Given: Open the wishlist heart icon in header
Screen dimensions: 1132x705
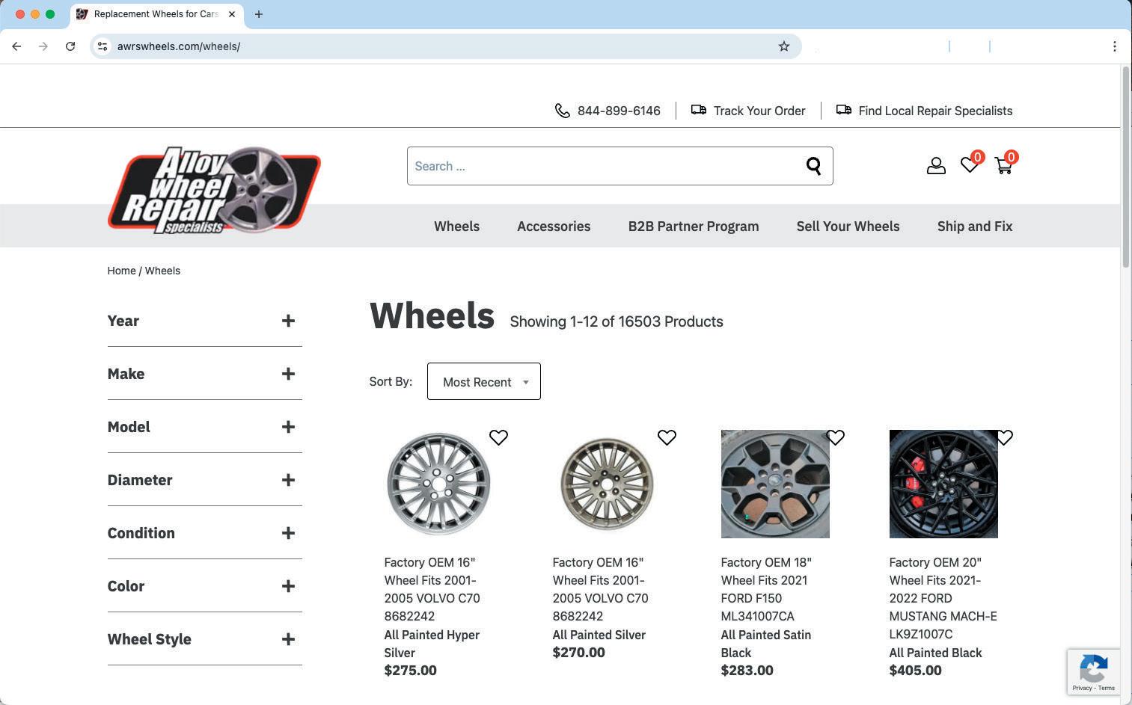Looking at the screenshot, I should coord(970,165).
